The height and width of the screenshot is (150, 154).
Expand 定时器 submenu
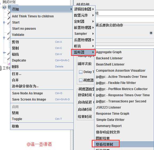[x=84, y=21]
